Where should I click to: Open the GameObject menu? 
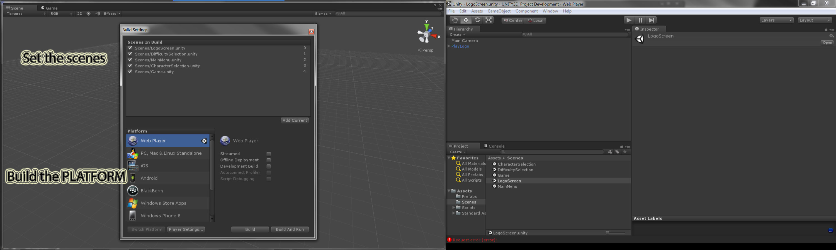499,11
